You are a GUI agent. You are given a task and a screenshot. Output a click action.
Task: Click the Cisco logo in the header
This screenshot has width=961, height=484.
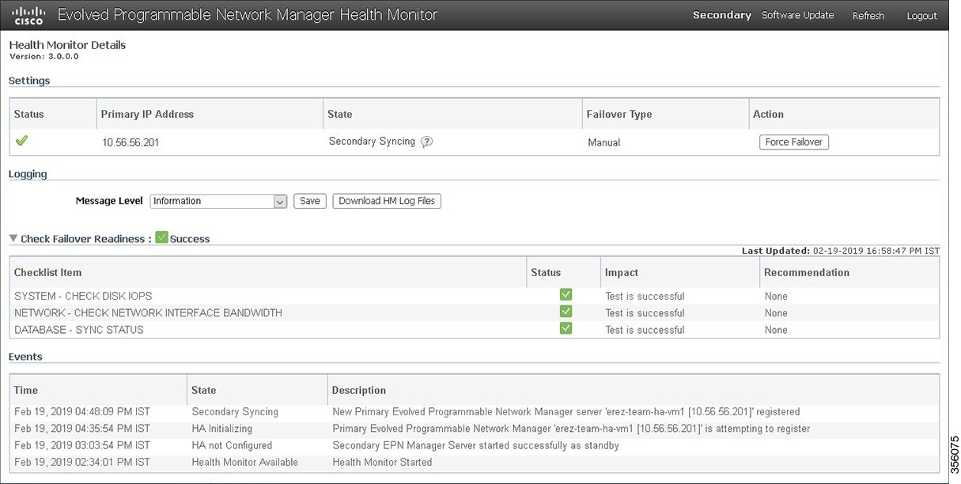point(28,14)
